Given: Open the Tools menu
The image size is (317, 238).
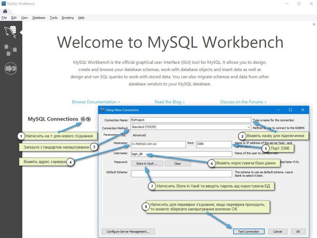Looking at the screenshot, I should [53, 18].
